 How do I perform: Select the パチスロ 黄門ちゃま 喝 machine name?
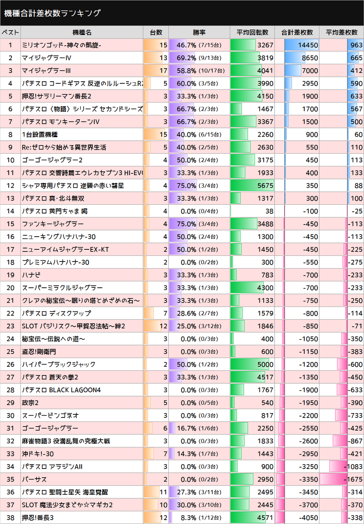click(x=55, y=211)
